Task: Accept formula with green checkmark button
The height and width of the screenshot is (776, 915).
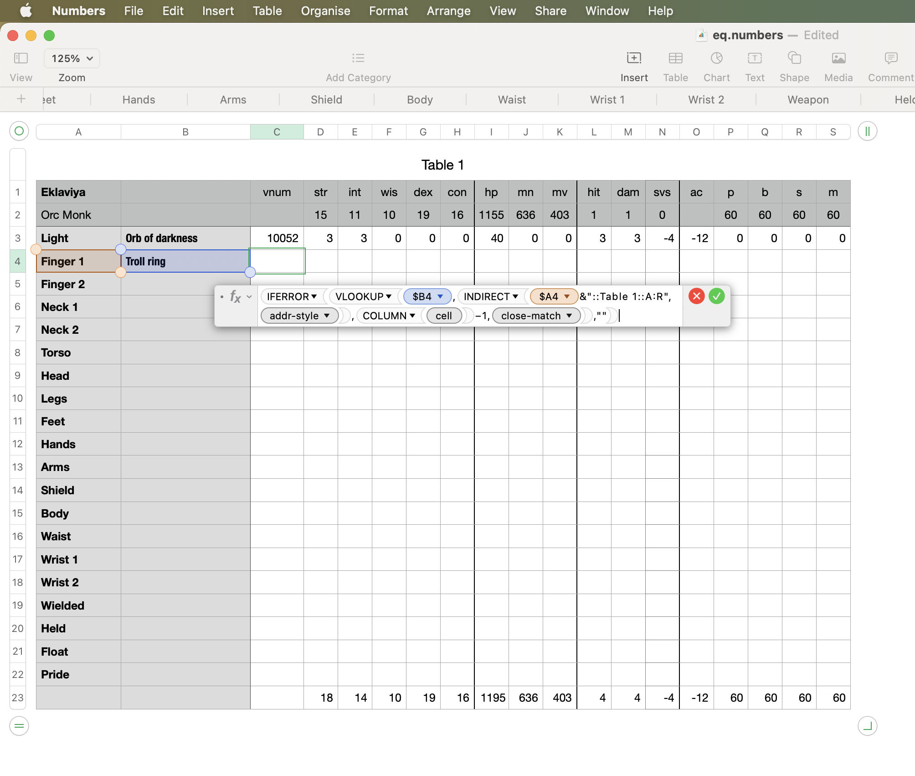Action: (717, 296)
